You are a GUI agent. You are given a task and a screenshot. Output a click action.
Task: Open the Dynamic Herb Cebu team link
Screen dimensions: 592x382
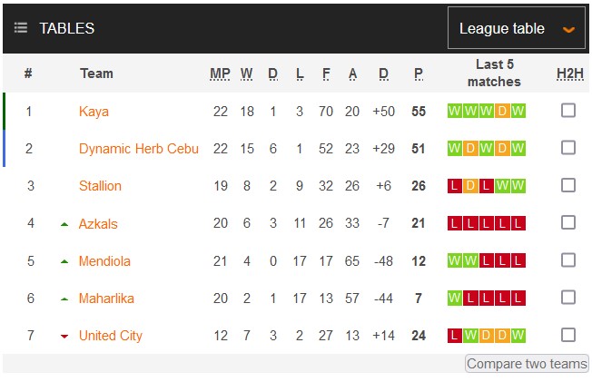[139, 149]
